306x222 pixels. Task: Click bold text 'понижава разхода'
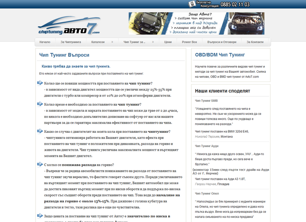click(79, 165)
